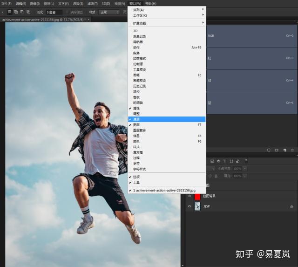Open the 图层(L) menu

tap(49, 4)
